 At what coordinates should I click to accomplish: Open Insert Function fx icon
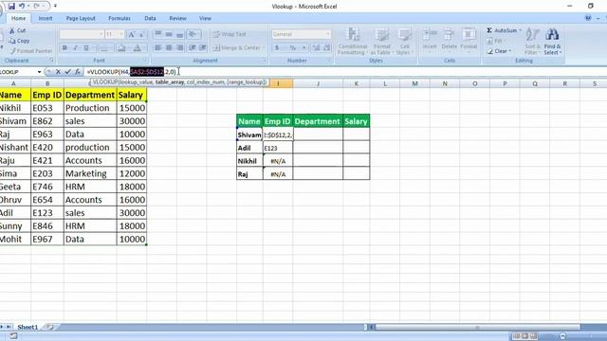78,72
